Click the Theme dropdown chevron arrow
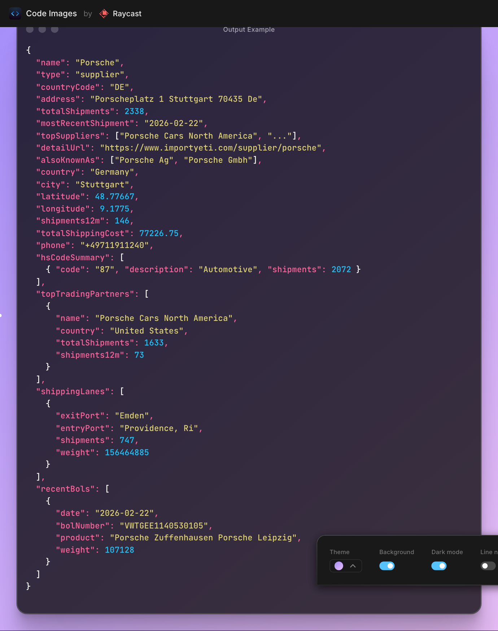Viewport: 498px width, 631px height. 353,566
